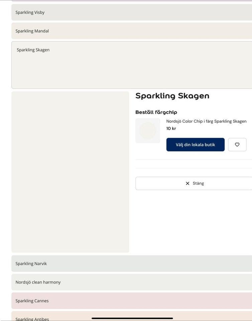Click the Välj din lokala butik button
Image resolution: width=252 pixels, height=321 pixels.
195,144
